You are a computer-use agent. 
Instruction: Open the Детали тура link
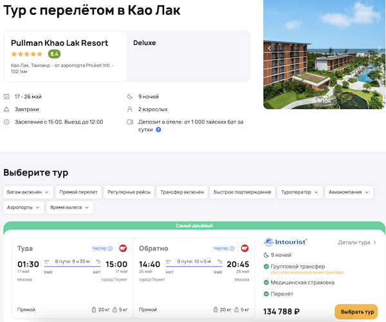click(357, 242)
